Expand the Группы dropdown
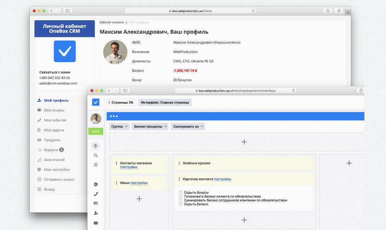This screenshot has height=230, width=386. (x=119, y=126)
